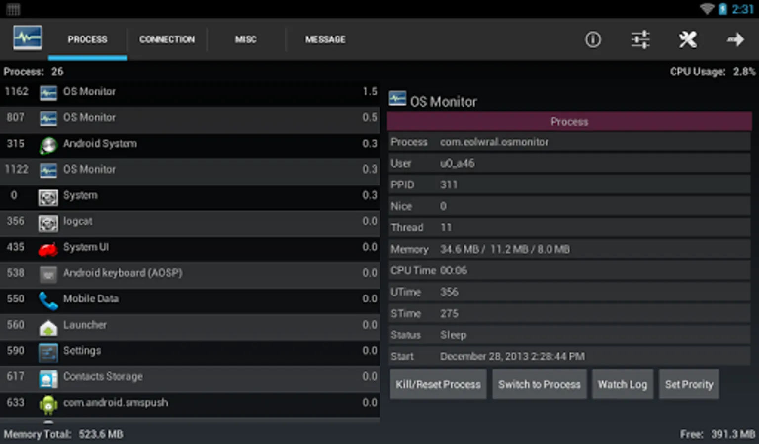Open the wrench tools icon
The image size is (759, 444).
pyautogui.click(x=688, y=39)
